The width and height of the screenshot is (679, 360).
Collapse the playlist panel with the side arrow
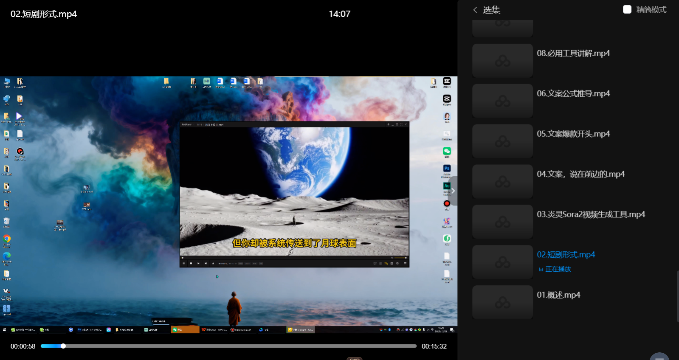tap(453, 191)
